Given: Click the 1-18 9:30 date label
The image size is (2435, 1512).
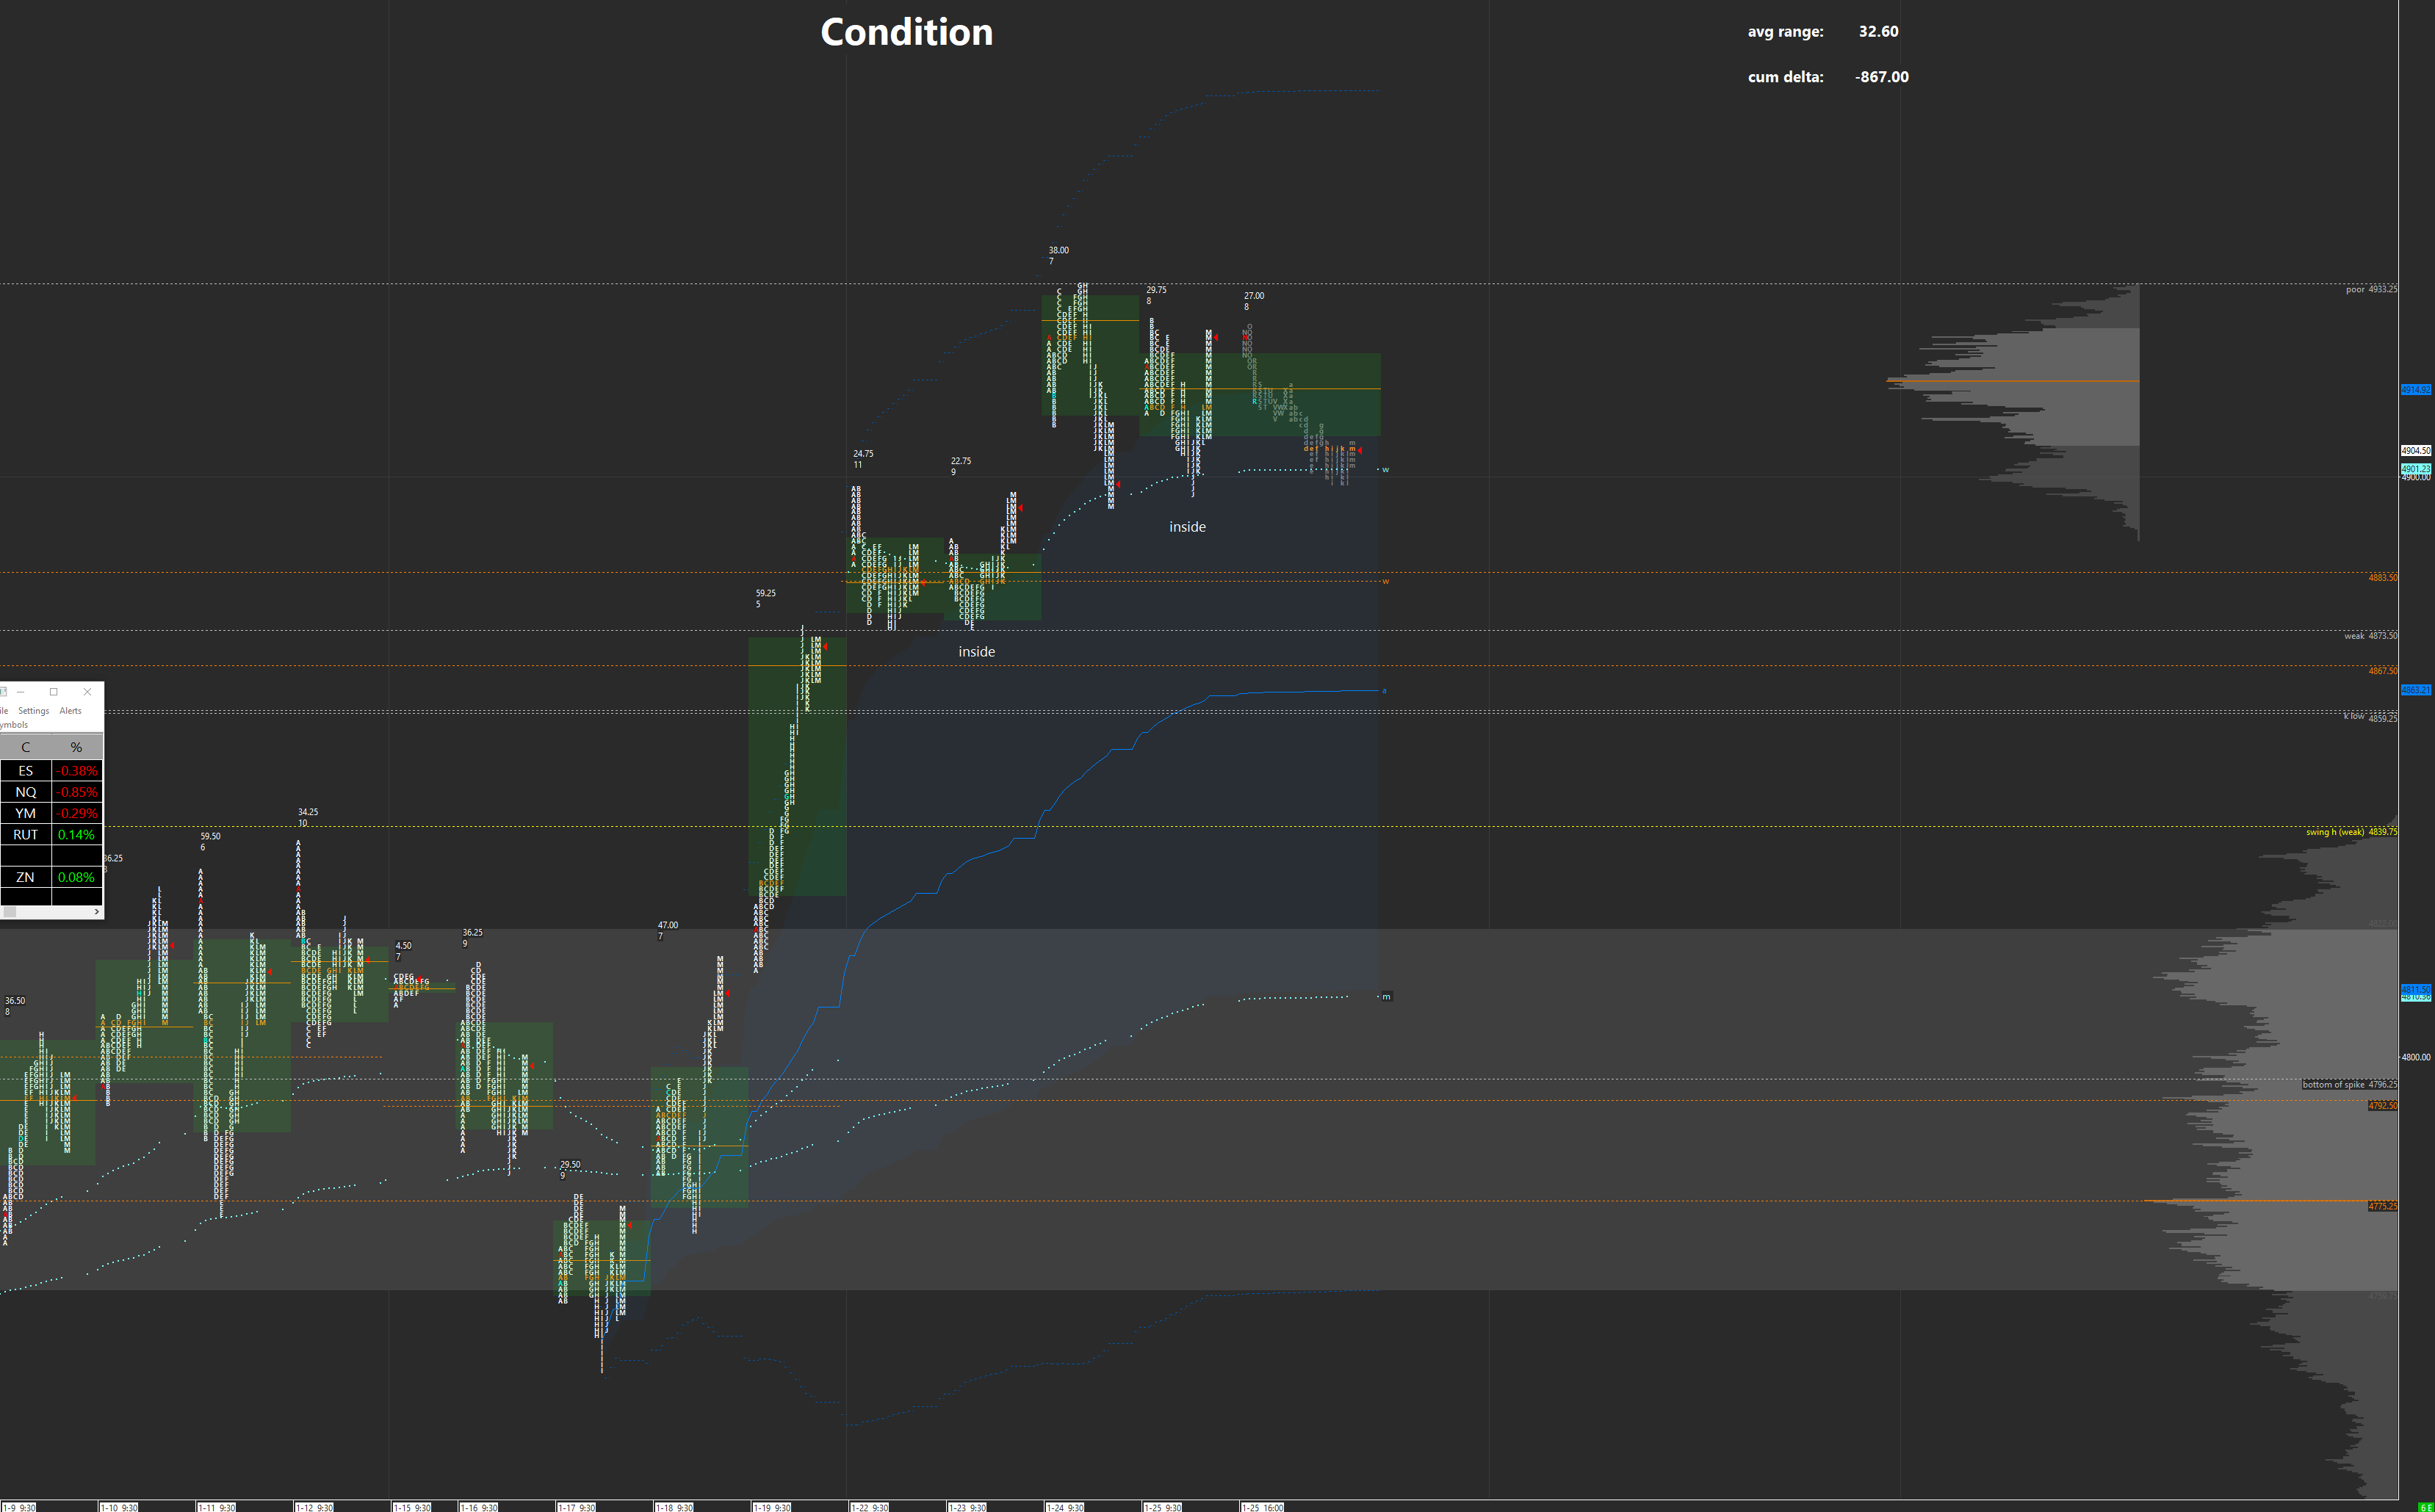Looking at the screenshot, I should [x=674, y=1507].
